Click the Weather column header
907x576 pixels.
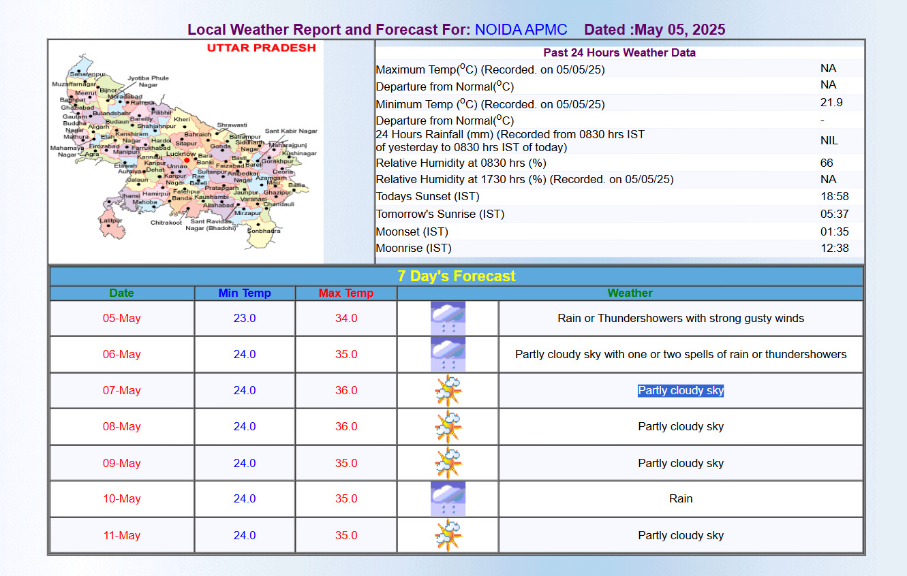click(630, 293)
